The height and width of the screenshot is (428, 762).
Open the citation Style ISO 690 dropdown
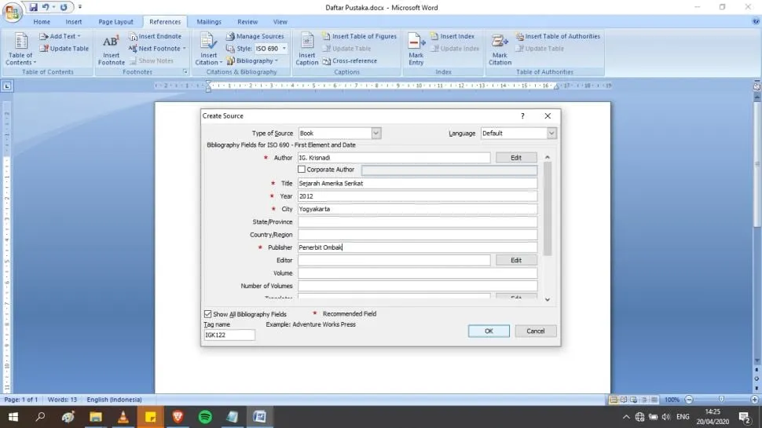tap(284, 49)
